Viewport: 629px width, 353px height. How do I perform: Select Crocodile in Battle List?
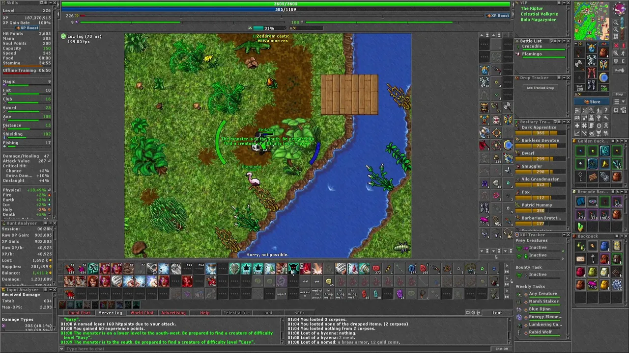click(x=541, y=48)
